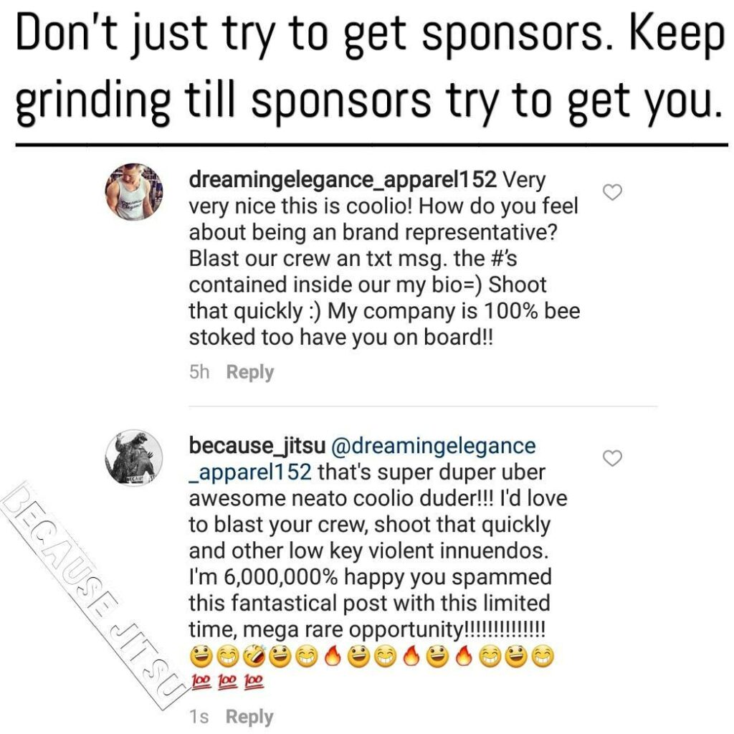Reply to the 1s old comment
Image resolution: width=734 pixels, height=734 pixels.
coord(249,717)
